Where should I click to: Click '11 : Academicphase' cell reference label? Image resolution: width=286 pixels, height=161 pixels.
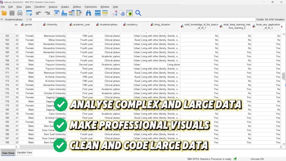coord(11,19)
